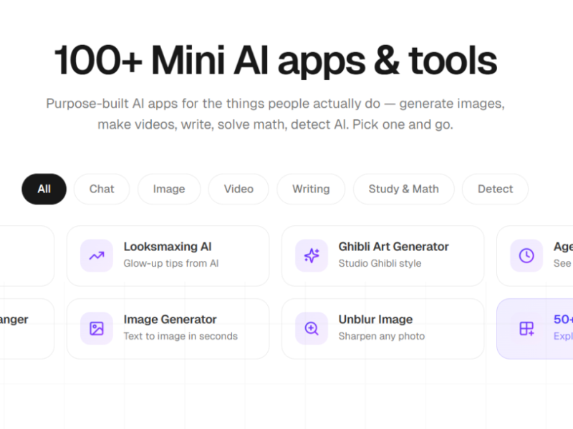Open the Unblur Image title link
573x429 pixels.
(375, 320)
